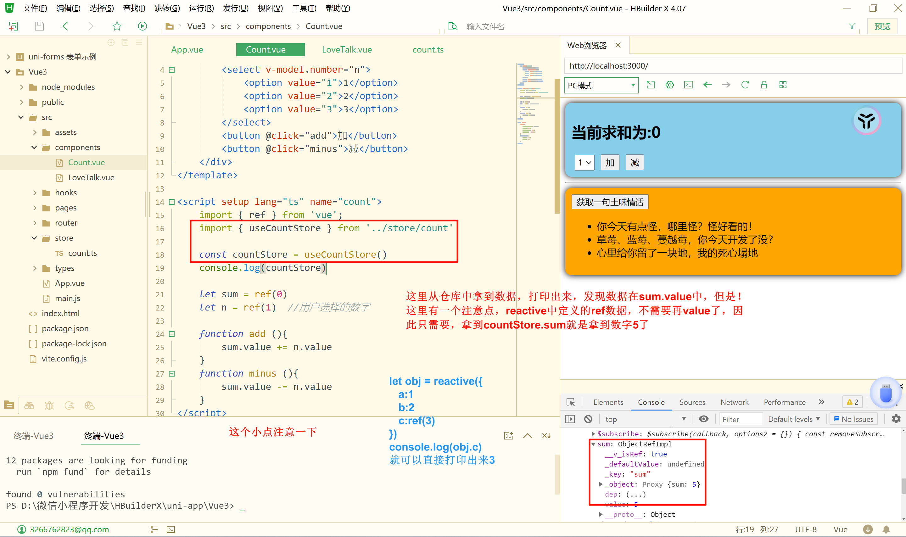906x537 pixels.
Task: Switch to the LoveTalk.vue editor tab
Action: point(347,50)
